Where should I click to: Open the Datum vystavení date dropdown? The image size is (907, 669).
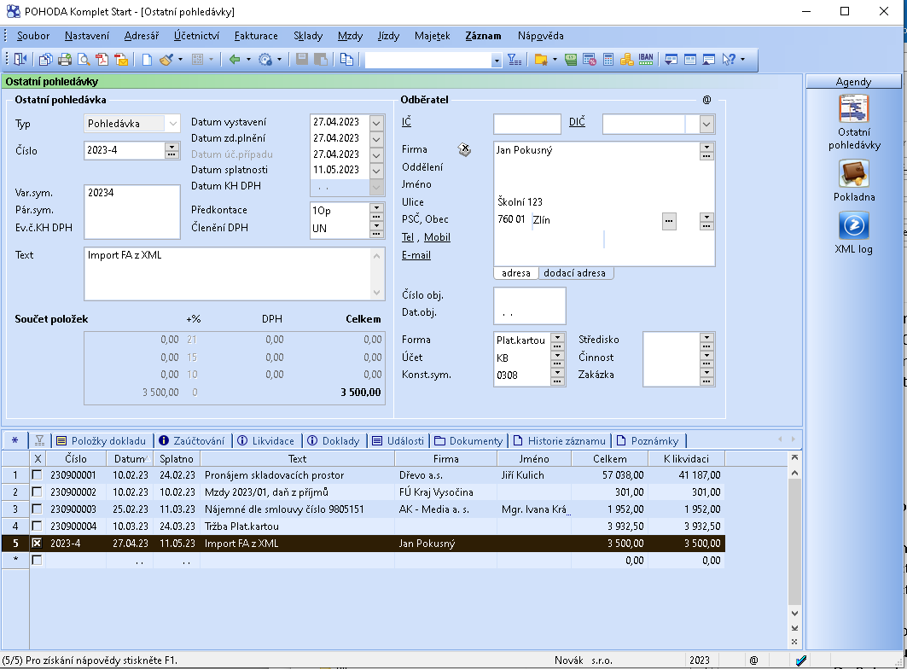[x=376, y=123]
